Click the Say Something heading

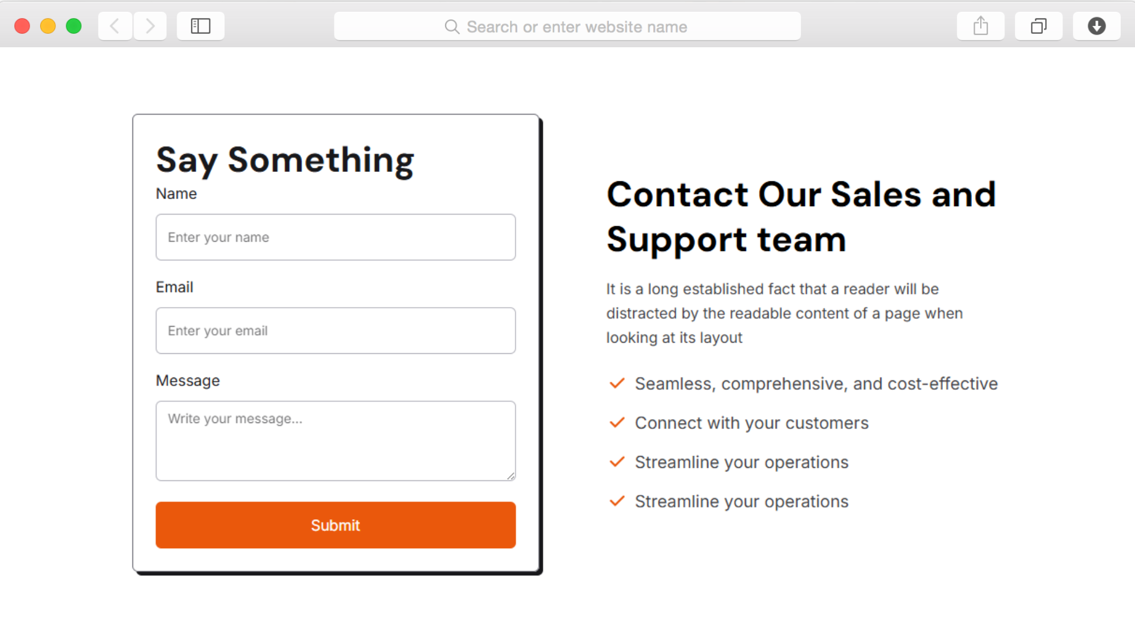point(285,160)
